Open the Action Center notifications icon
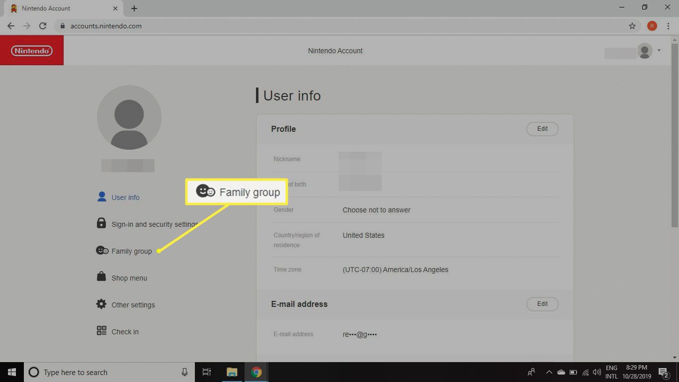This screenshot has width=679, height=382. point(665,372)
